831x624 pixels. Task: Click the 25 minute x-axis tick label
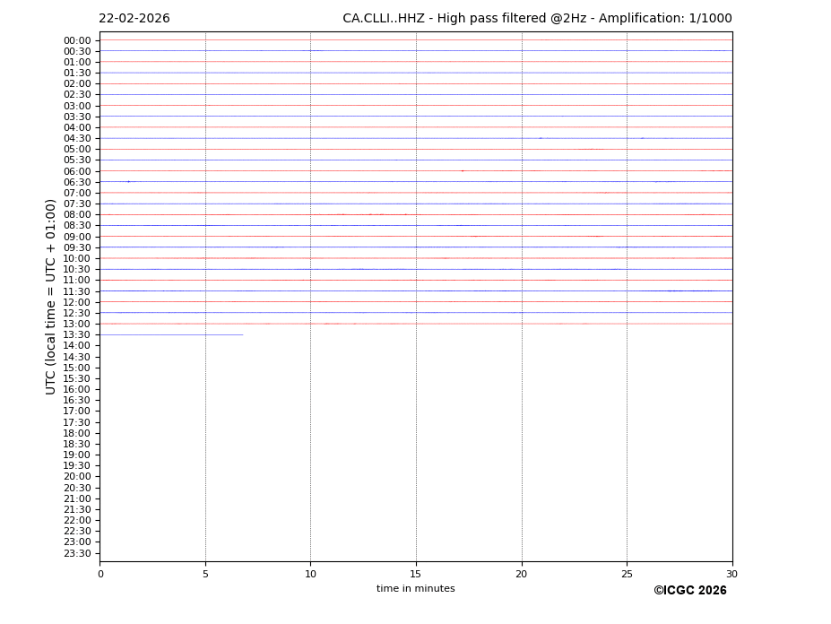pyautogui.click(x=627, y=574)
